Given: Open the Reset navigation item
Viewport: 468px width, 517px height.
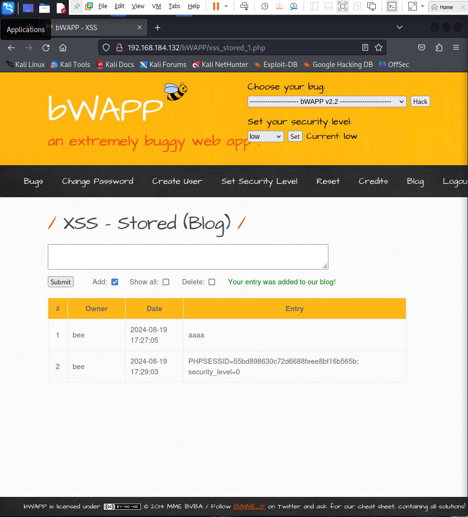Looking at the screenshot, I should click(328, 181).
